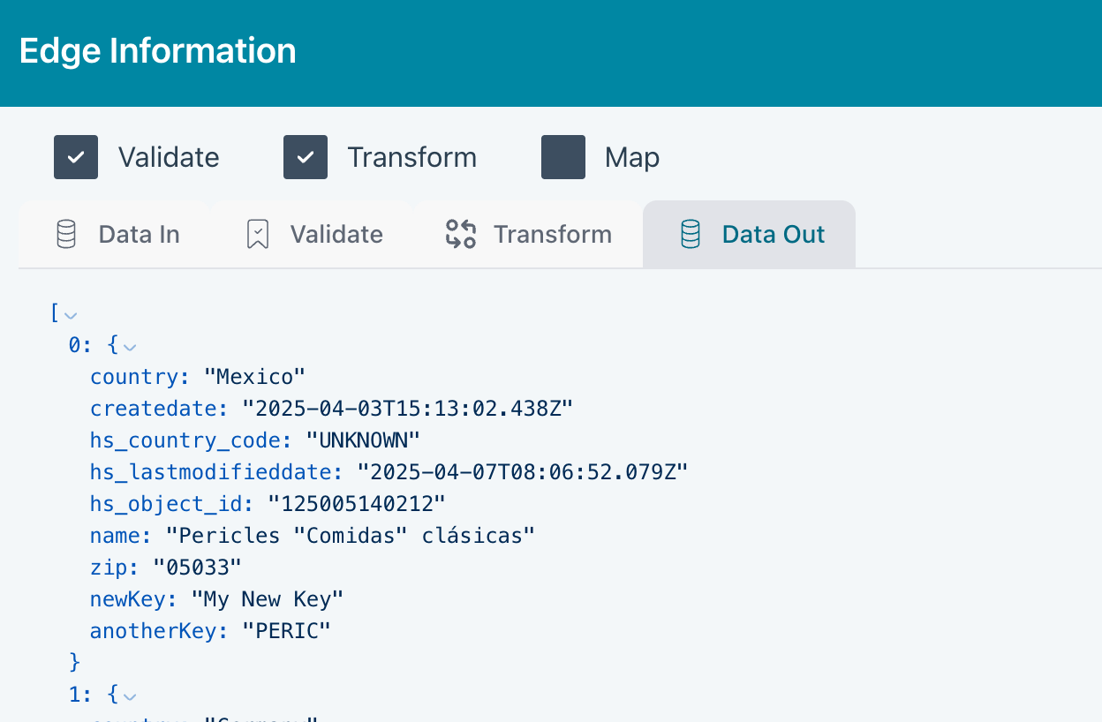Screen dimensions: 1102x722
Task: Uncheck the Transform checkbox
Action: [306, 157]
